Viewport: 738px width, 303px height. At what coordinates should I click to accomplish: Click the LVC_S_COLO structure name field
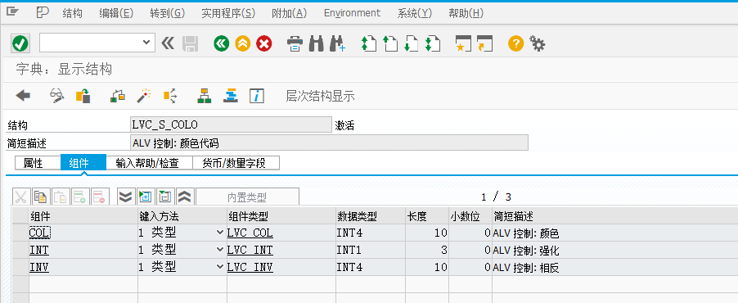coord(231,124)
